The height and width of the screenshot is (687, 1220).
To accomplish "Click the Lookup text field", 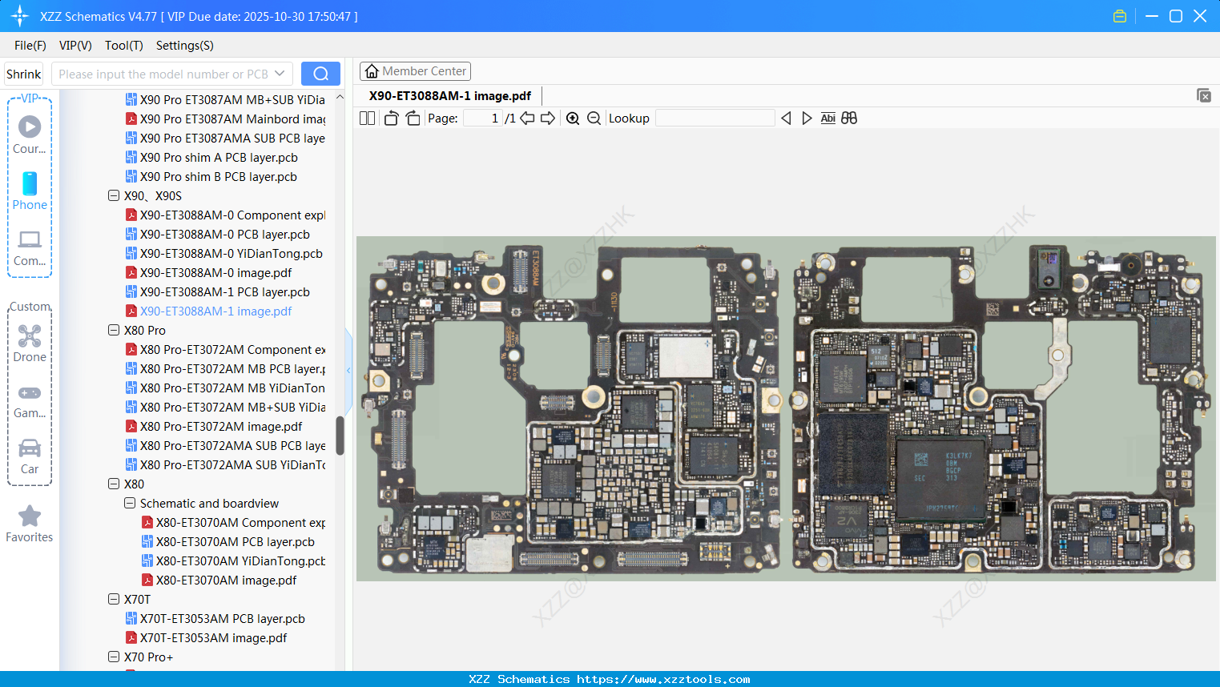I will click(715, 119).
